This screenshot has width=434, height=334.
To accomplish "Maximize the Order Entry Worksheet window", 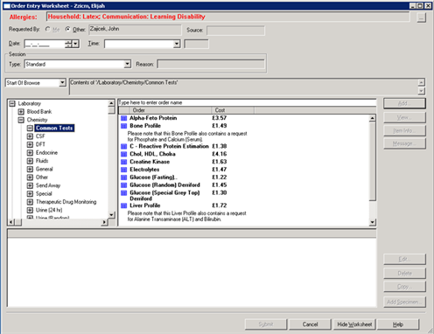I will (420, 6).
